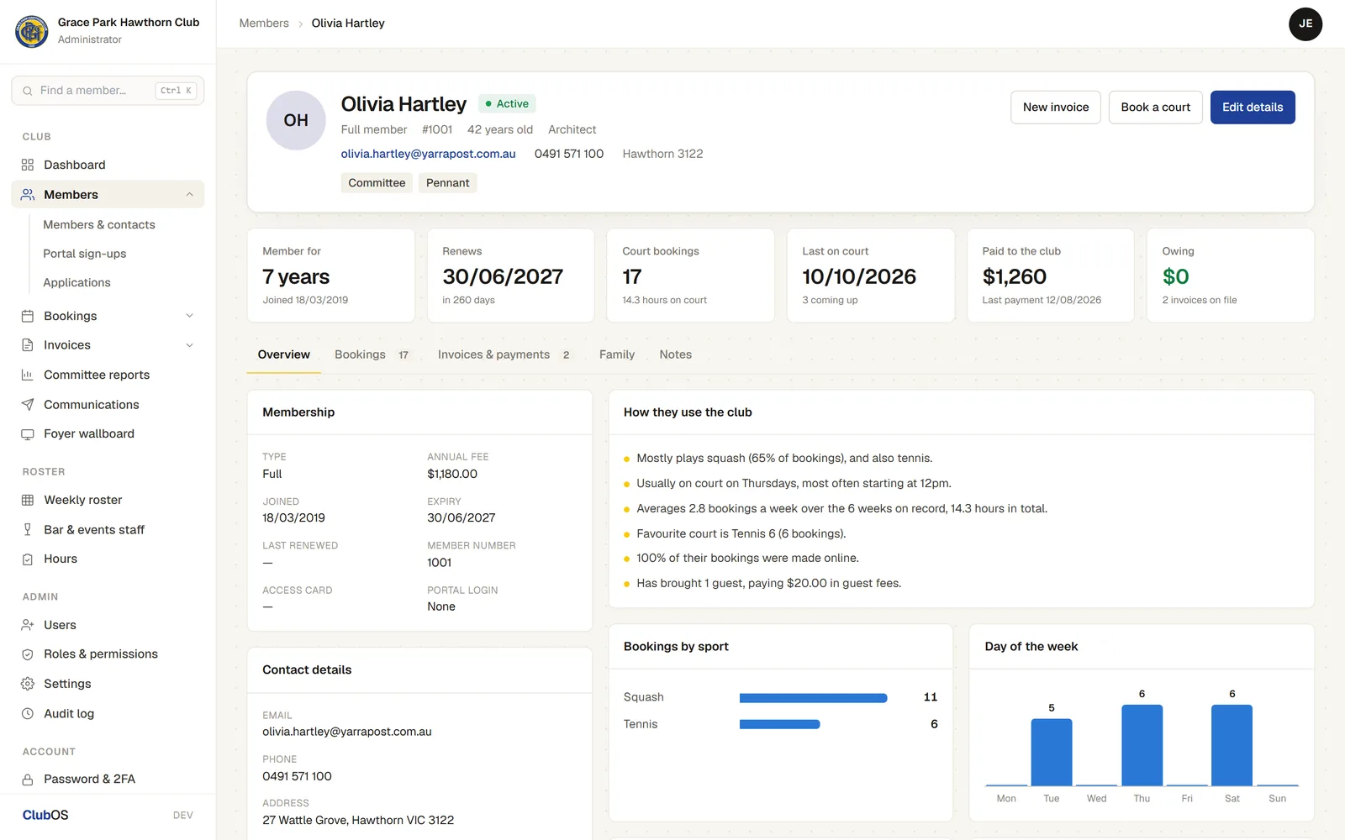The width and height of the screenshot is (1345, 840).
Task: Expand the Bookings sidebar chevron
Action: (x=189, y=316)
